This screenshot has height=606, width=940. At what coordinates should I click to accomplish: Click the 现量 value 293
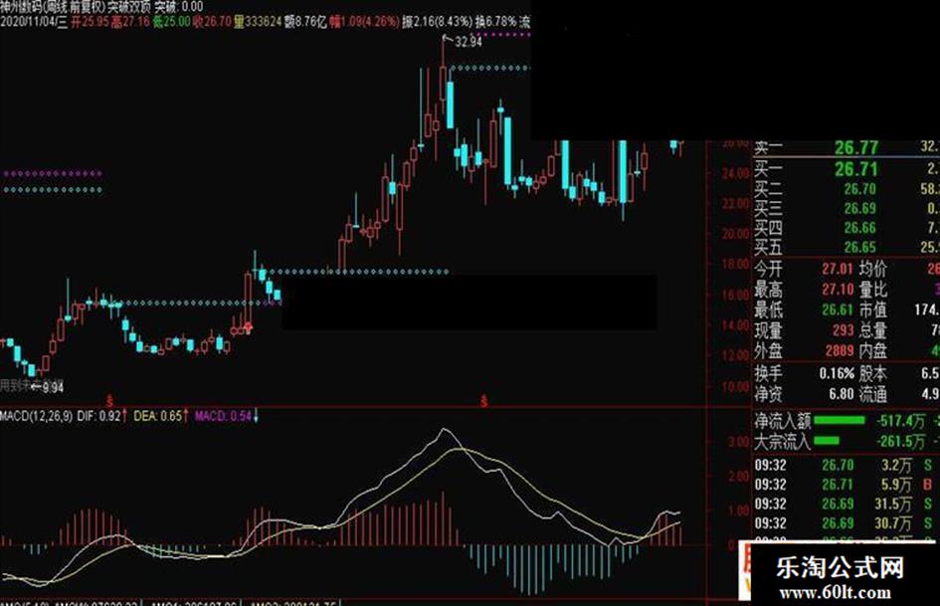[x=843, y=330]
